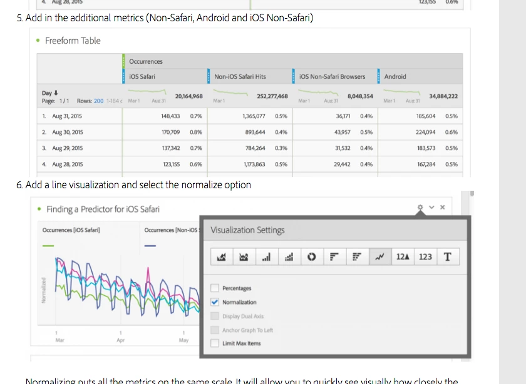Select the Text 'T' visualization icon

(x=448, y=257)
